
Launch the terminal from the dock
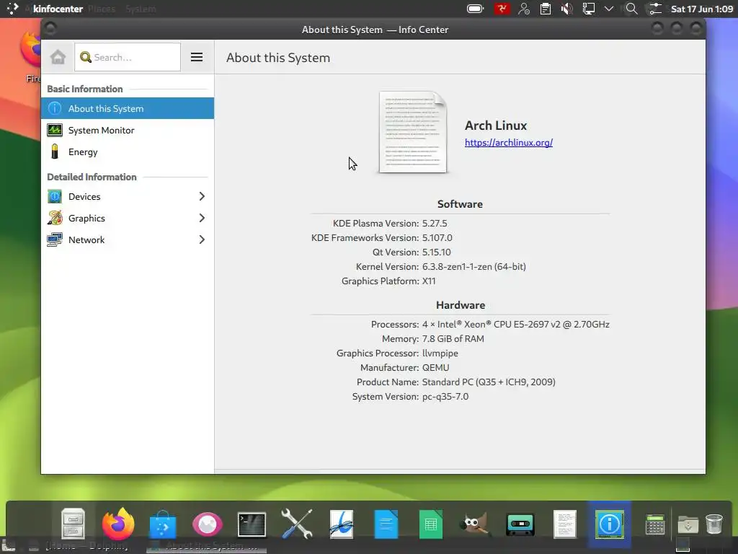tap(252, 524)
